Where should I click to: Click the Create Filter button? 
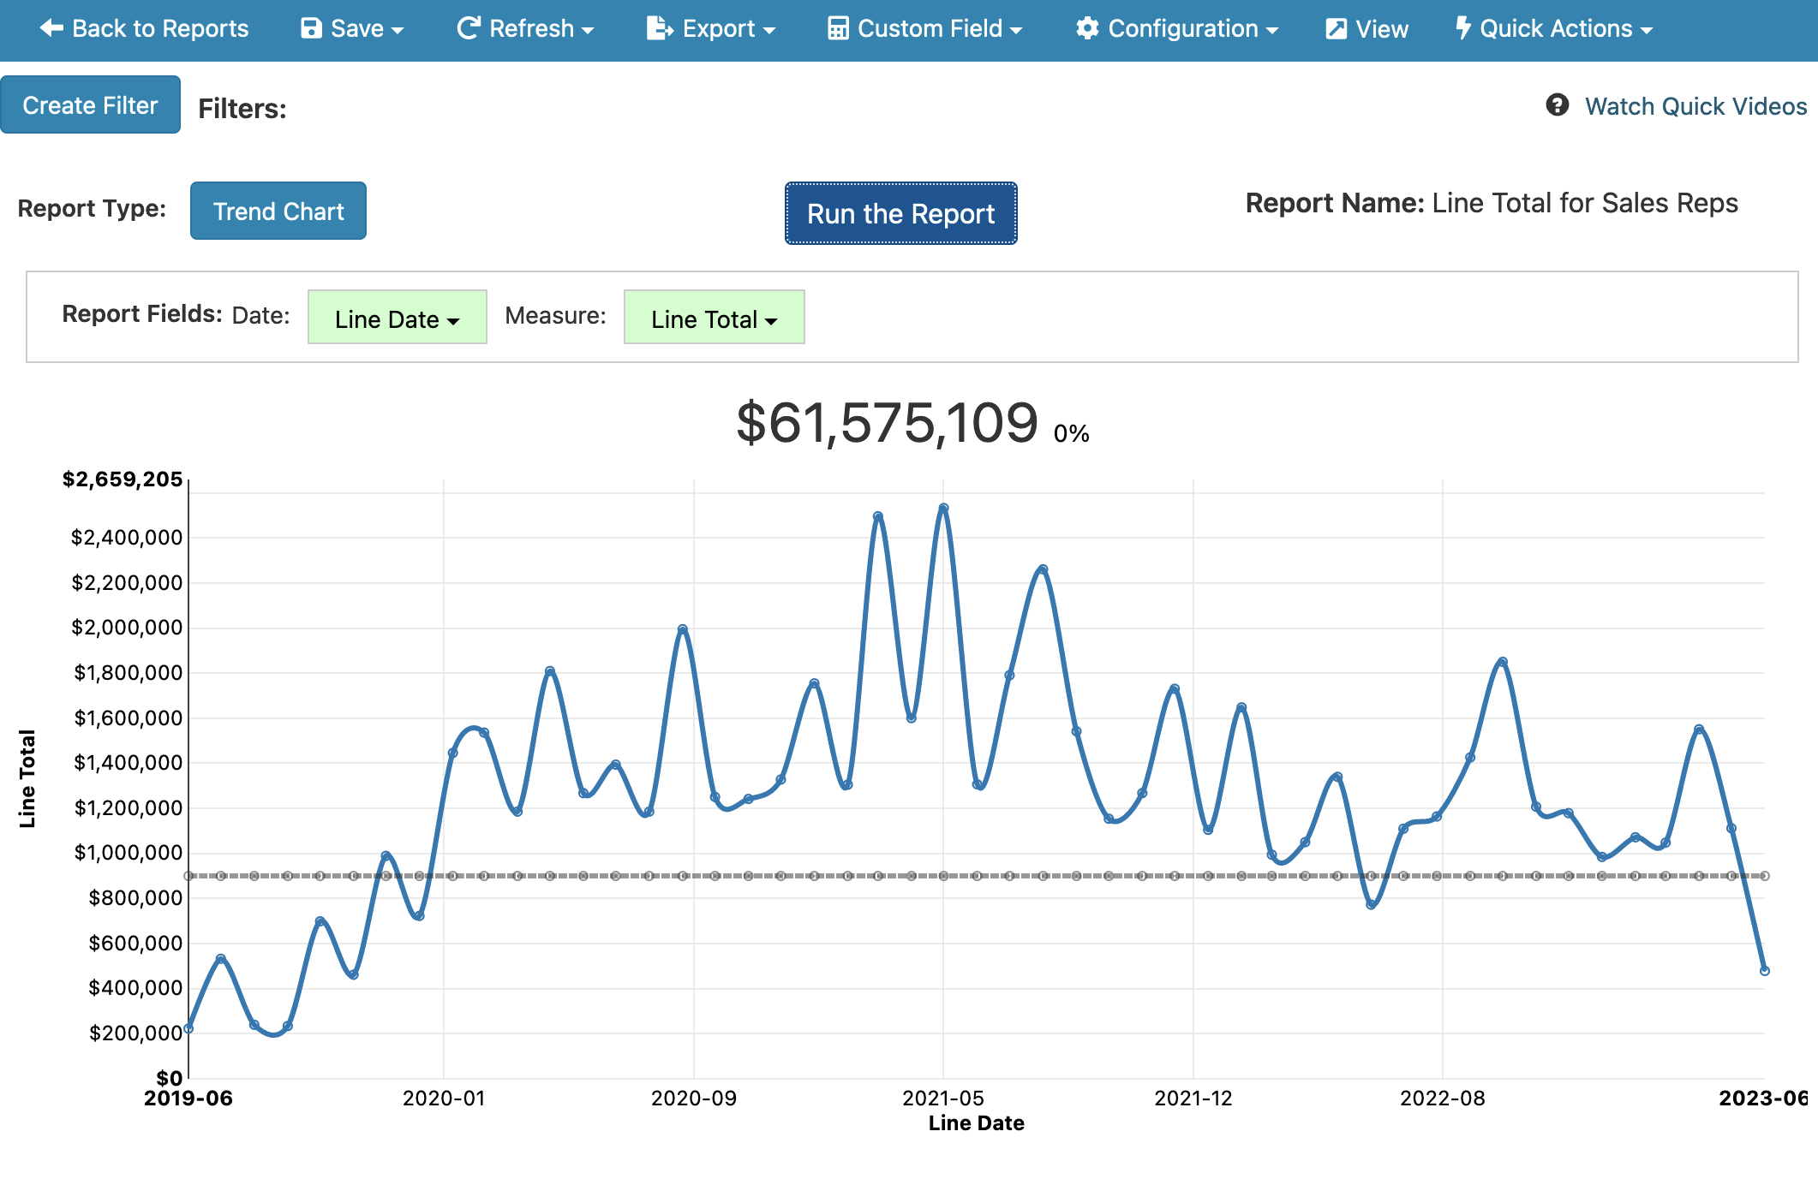(x=90, y=104)
